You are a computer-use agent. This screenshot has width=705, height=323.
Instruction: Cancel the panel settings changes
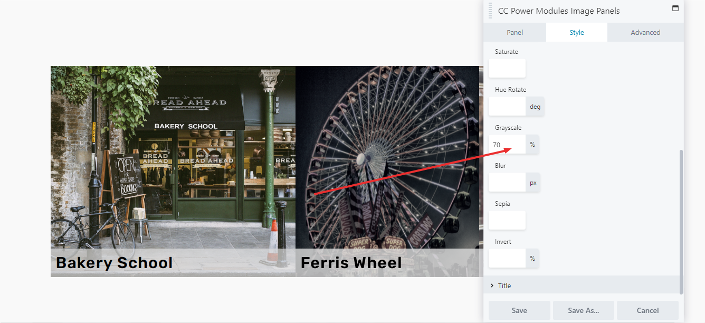pos(647,310)
